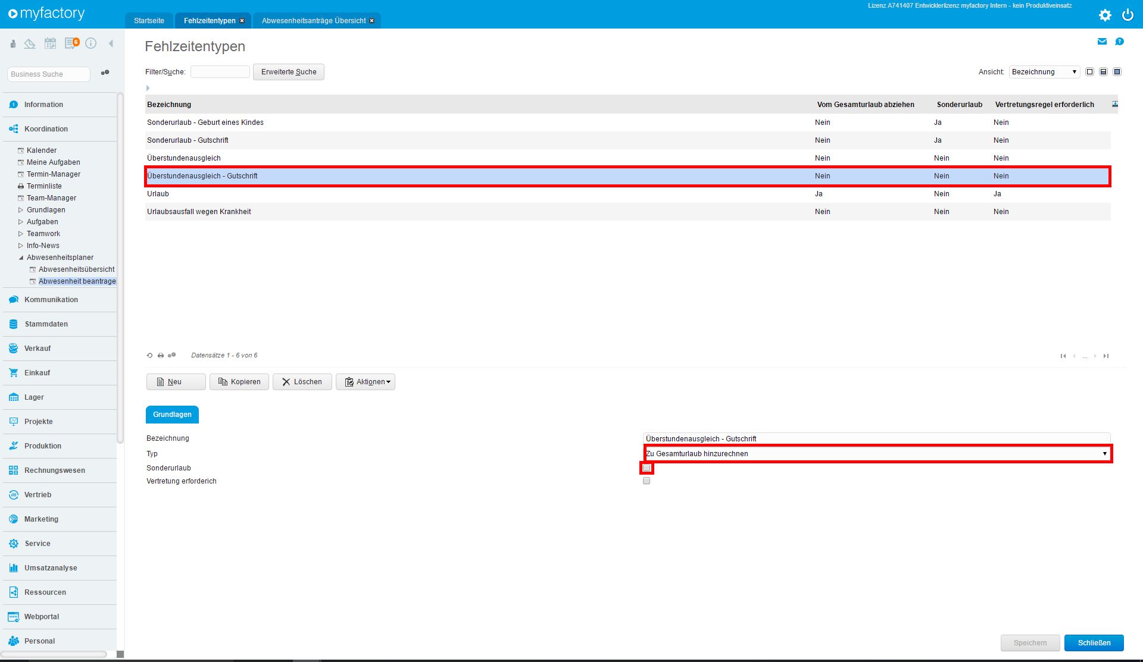Viewport: 1143px width, 662px height.
Task: Click the Filter/Suche input field
Action: click(220, 72)
